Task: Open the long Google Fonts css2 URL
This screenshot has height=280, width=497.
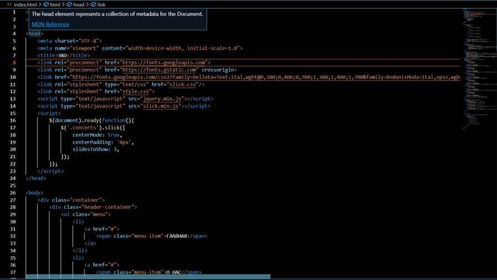Action: tap(265, 77)
